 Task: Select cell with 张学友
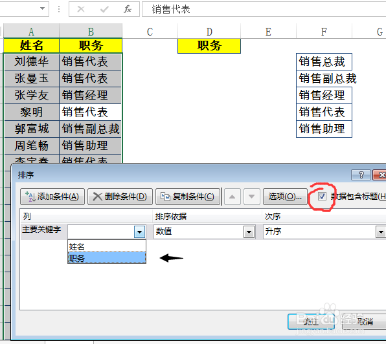tap(32, 95)
